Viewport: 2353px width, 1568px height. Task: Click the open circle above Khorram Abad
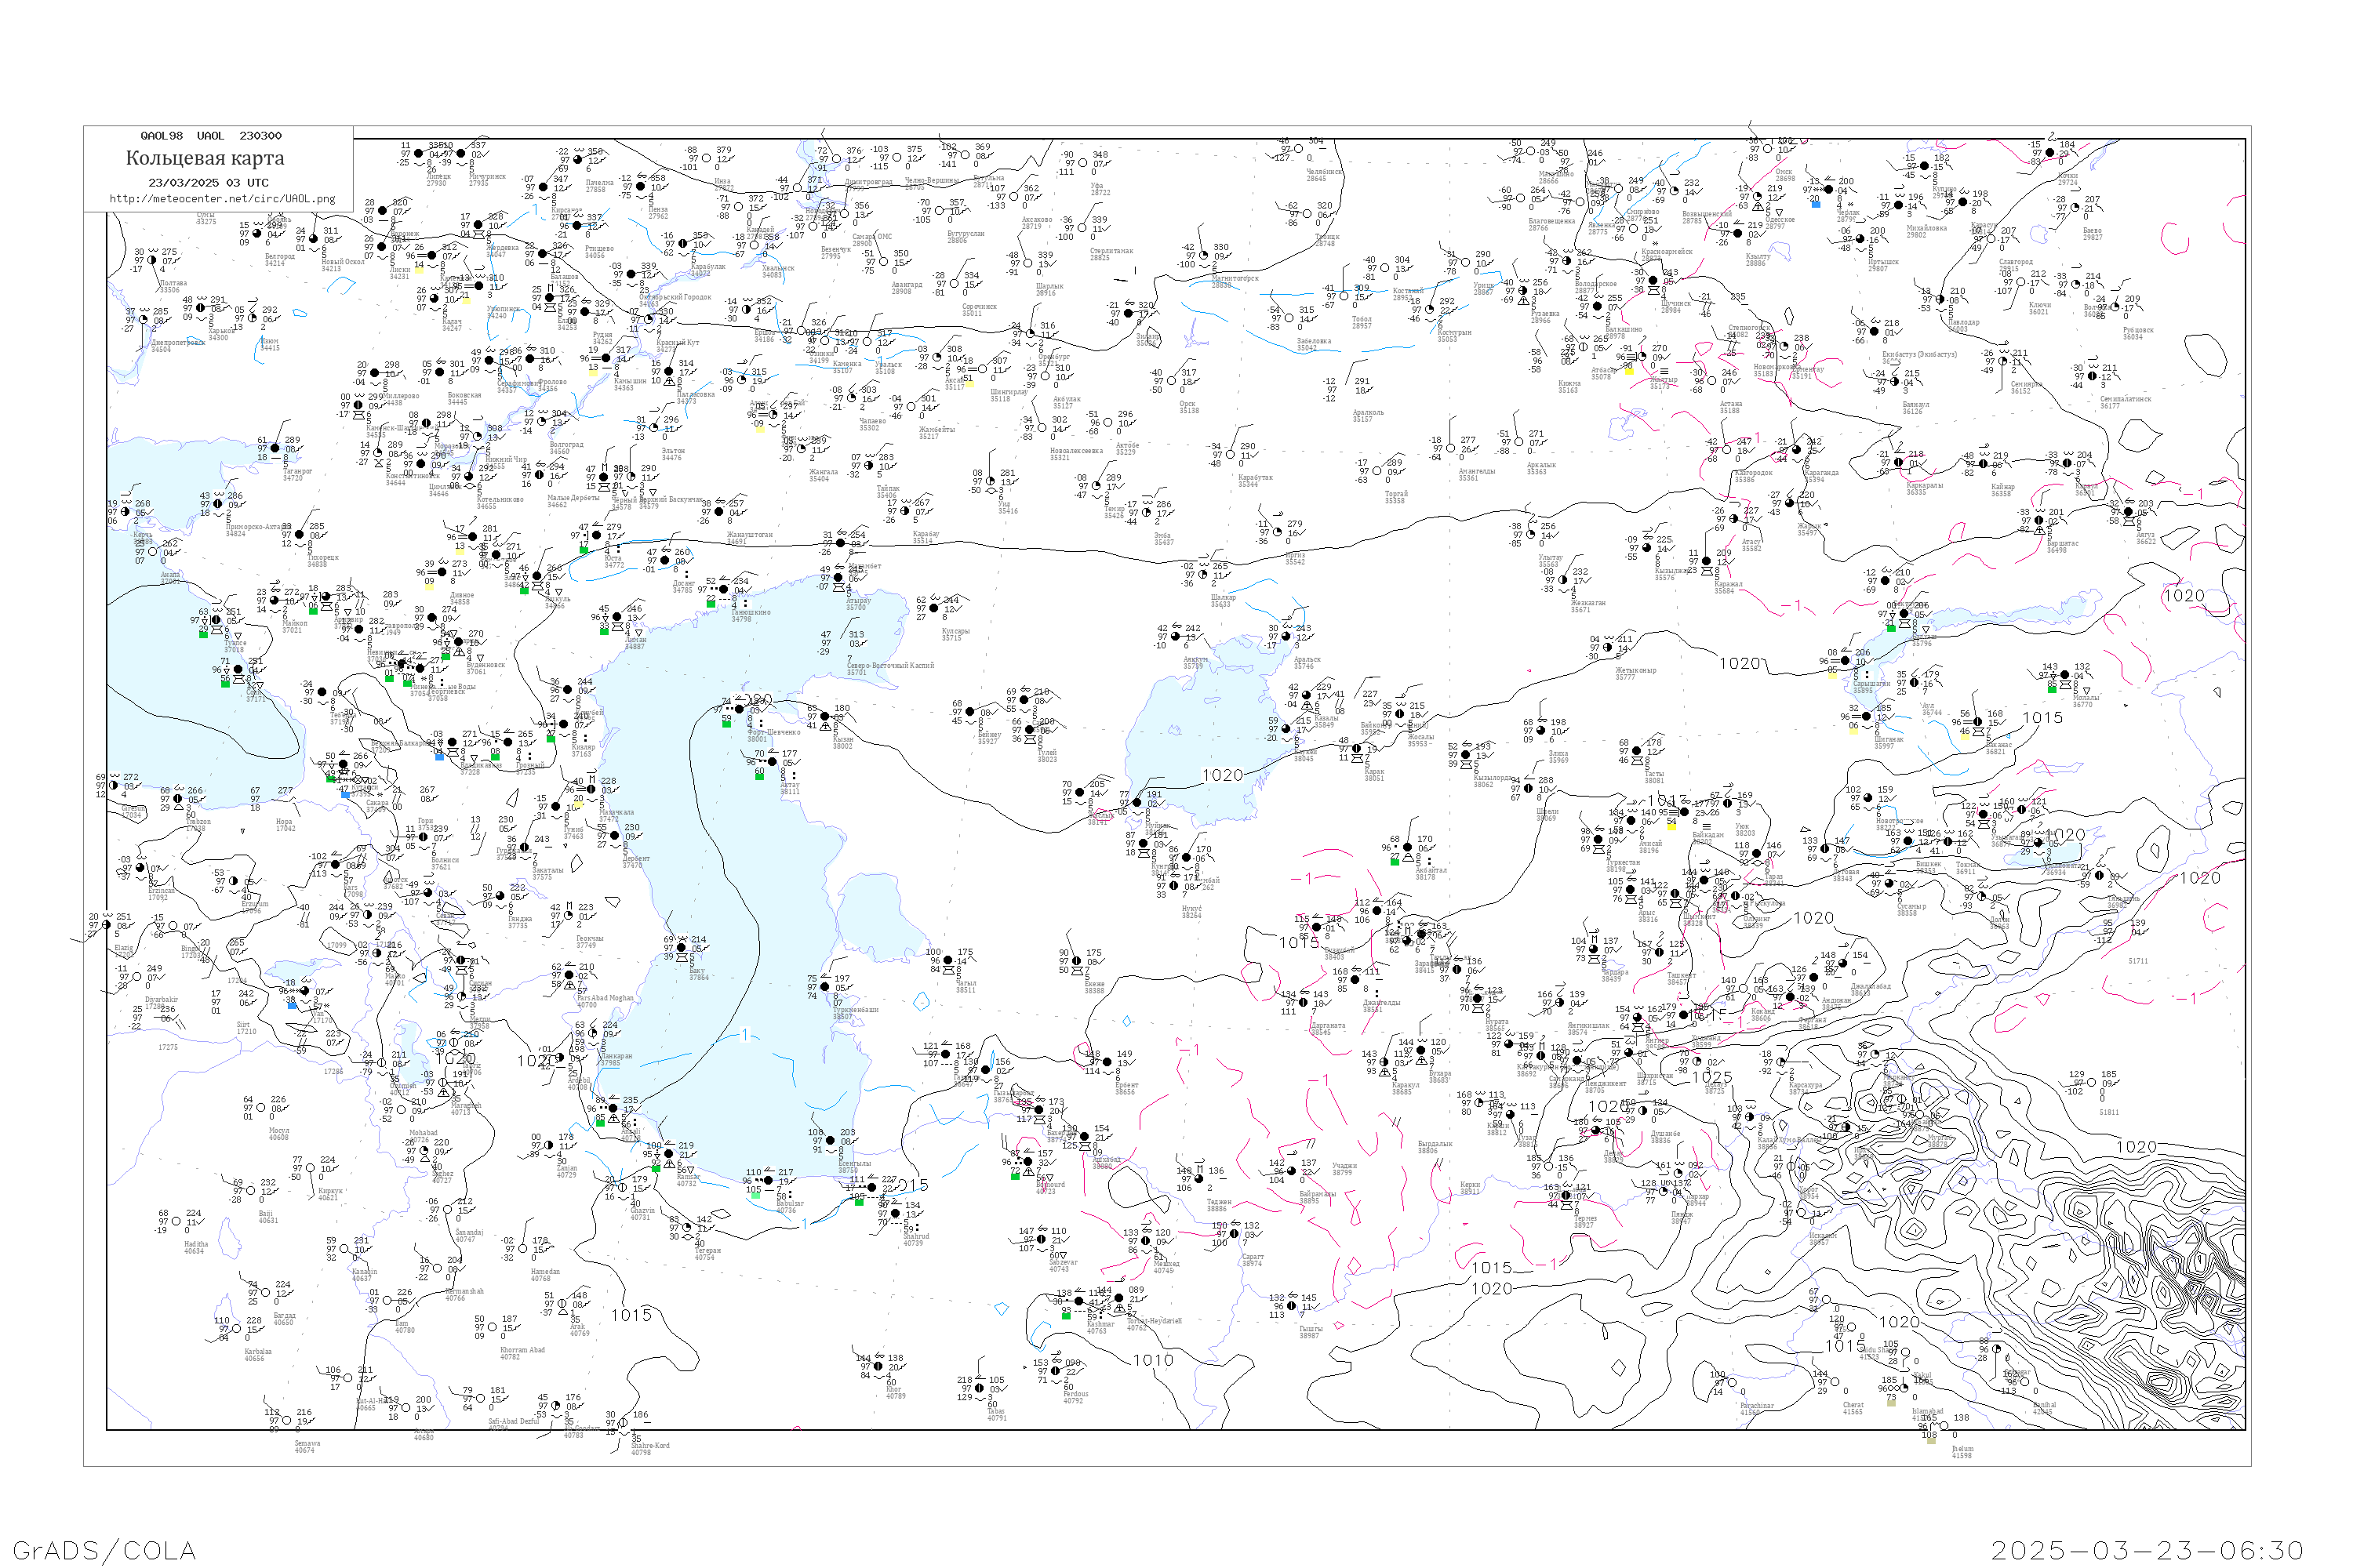click(493, 1328)
